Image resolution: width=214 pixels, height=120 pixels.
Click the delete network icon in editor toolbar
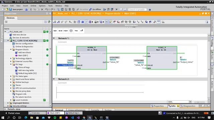tap(58, 22)
